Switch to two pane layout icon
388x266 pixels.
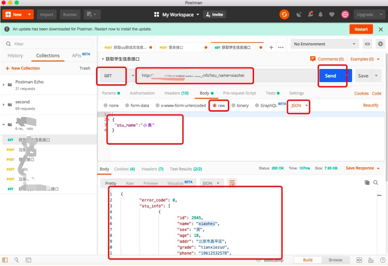coord(359,260)
